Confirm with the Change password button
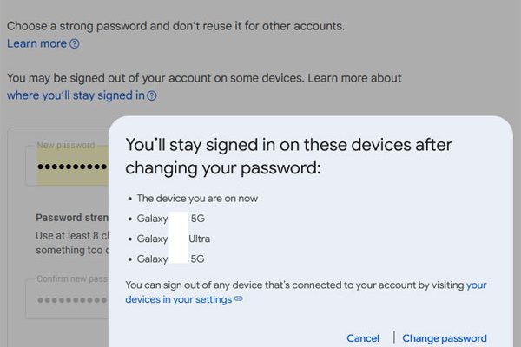 [445, 338]
